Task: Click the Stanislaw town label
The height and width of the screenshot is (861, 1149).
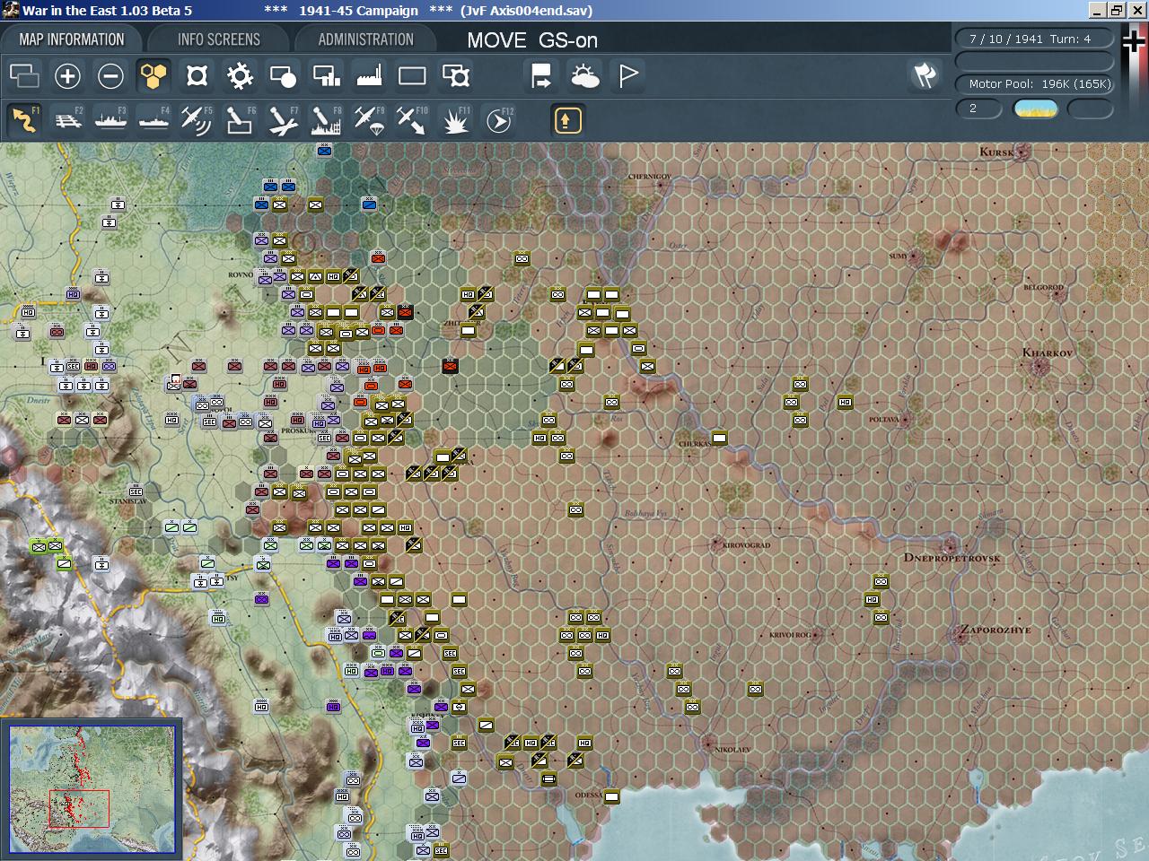Action: coord(127,501)
